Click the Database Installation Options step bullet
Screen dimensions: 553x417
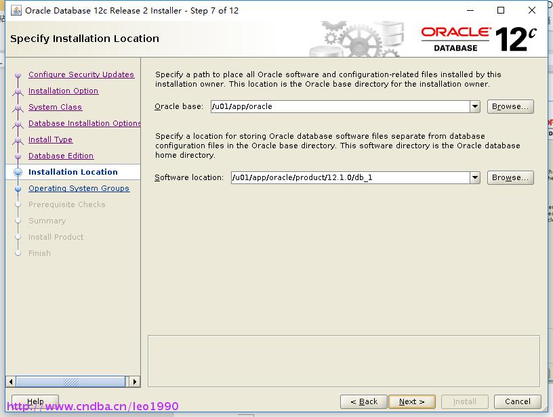pyautogui.click(x=18, y=123)
